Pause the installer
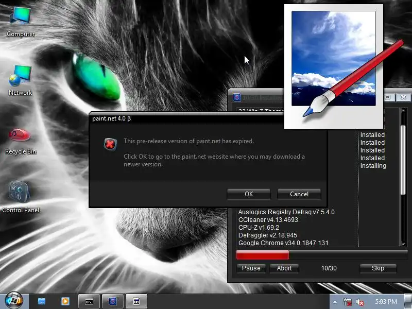Viewport: 412px width, 309px height. (x=251, y=268)
